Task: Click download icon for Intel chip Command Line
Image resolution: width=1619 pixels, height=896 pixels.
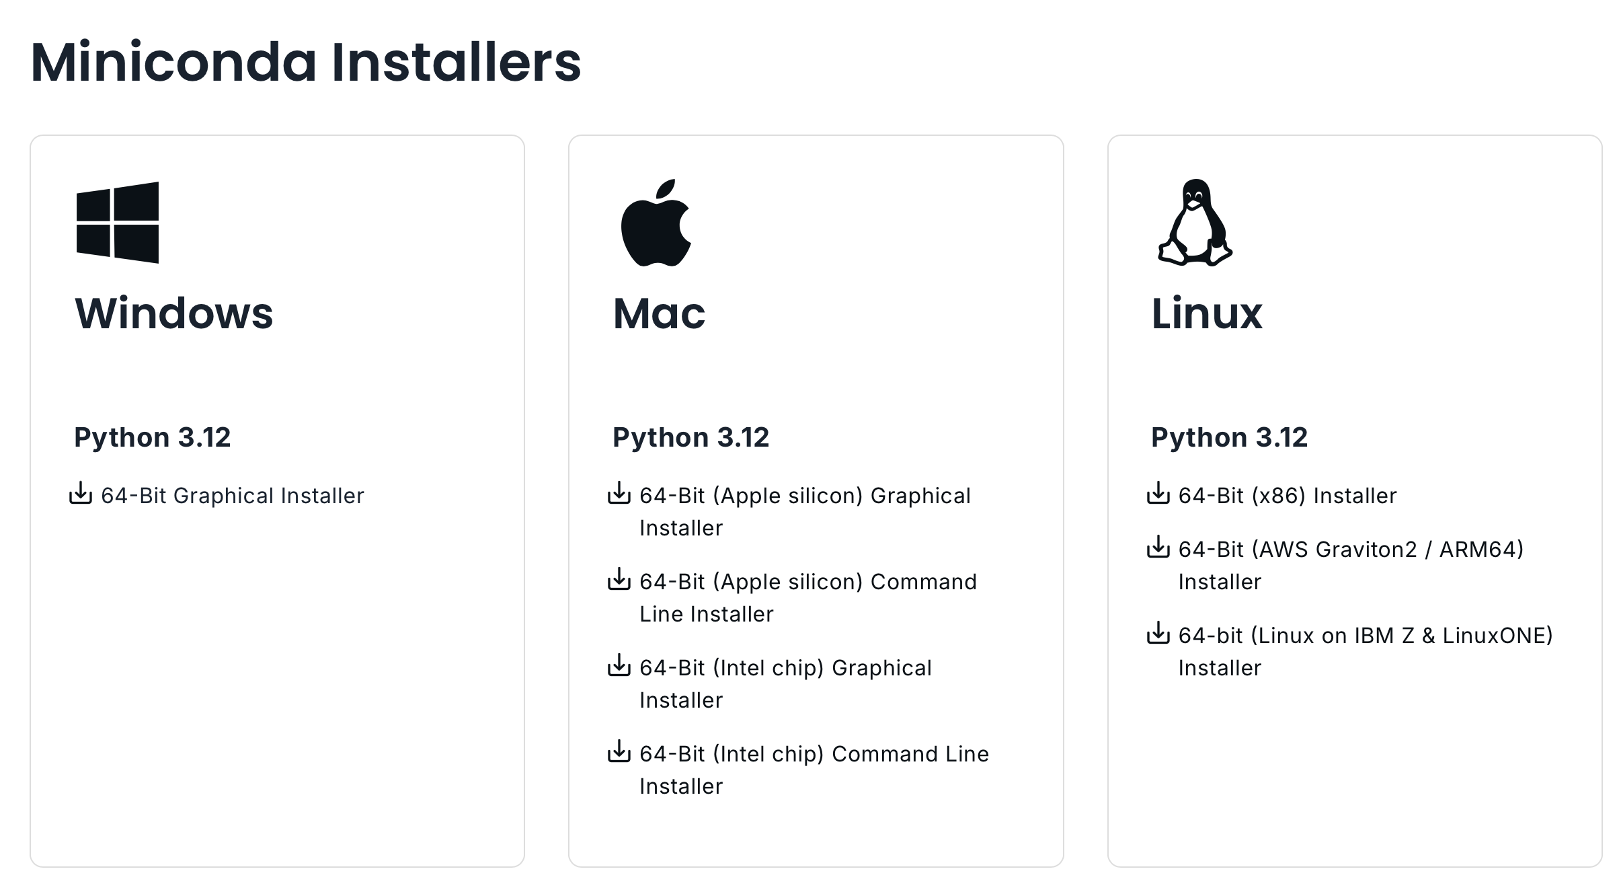Action: 619,751
